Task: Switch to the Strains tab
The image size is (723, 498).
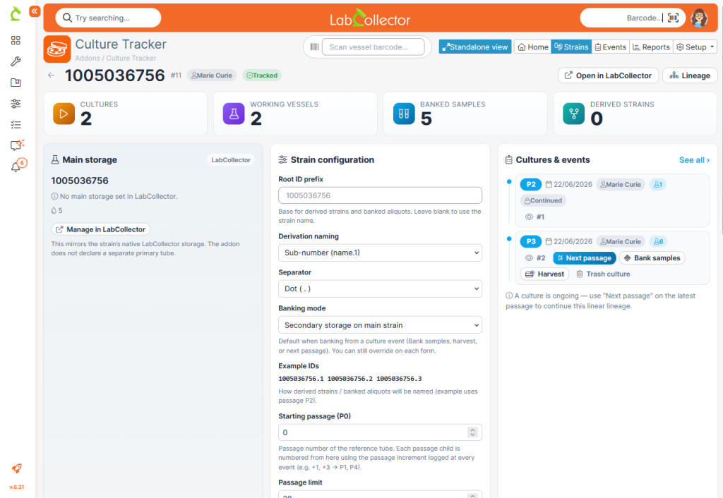Action: (x=571, y=47)
